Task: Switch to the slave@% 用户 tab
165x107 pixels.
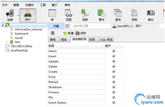Action: (135, 26)
